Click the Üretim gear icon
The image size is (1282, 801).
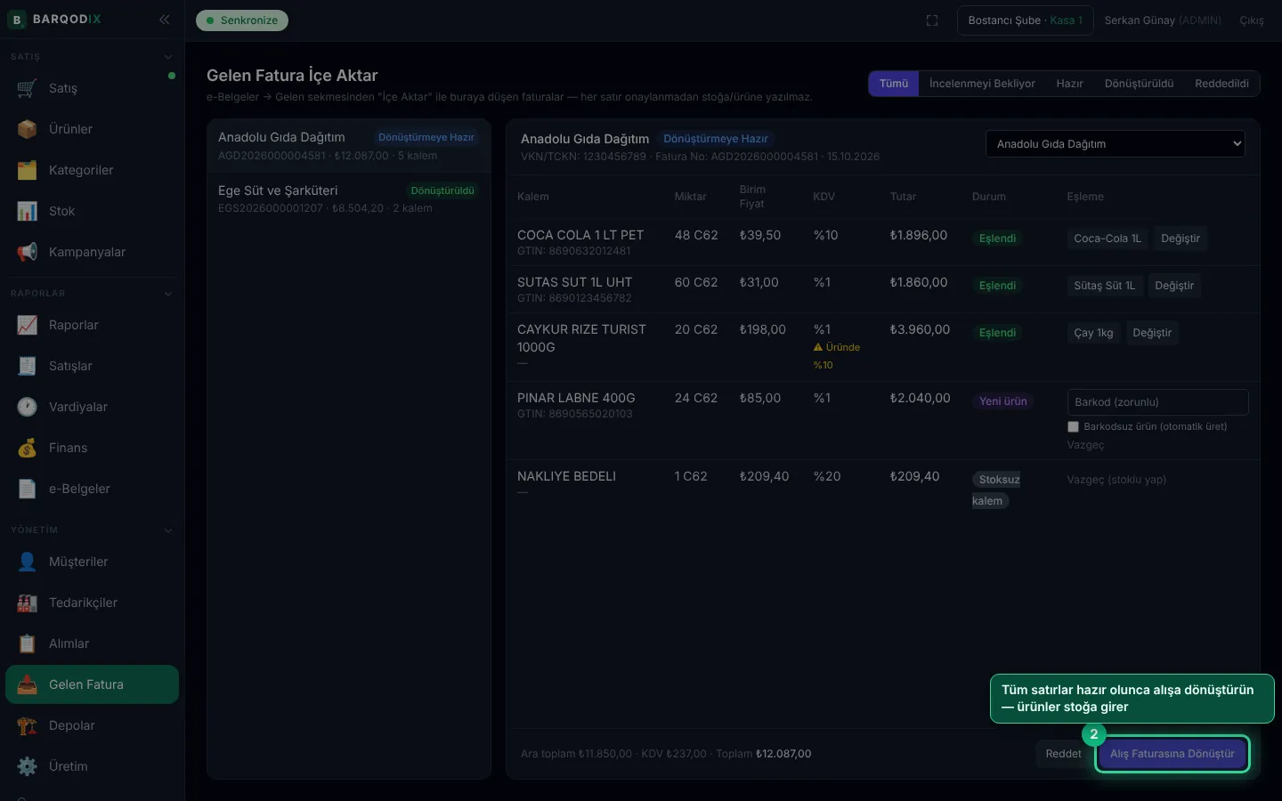click(27, 766)
